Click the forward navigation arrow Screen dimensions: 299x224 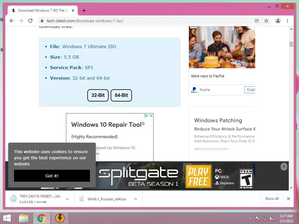coord(21,21)
